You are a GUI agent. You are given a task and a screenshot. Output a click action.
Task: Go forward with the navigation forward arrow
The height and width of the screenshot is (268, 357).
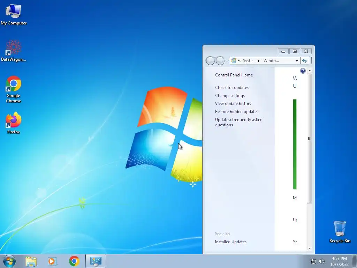point(220,61)
